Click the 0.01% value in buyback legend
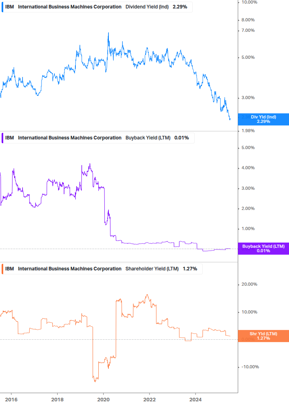 coord(181,138)
